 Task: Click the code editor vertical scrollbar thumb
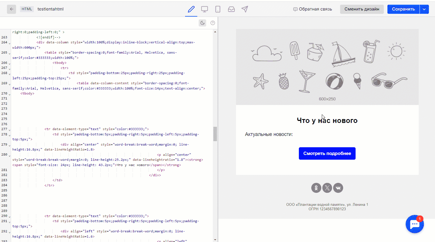(215, 134)
